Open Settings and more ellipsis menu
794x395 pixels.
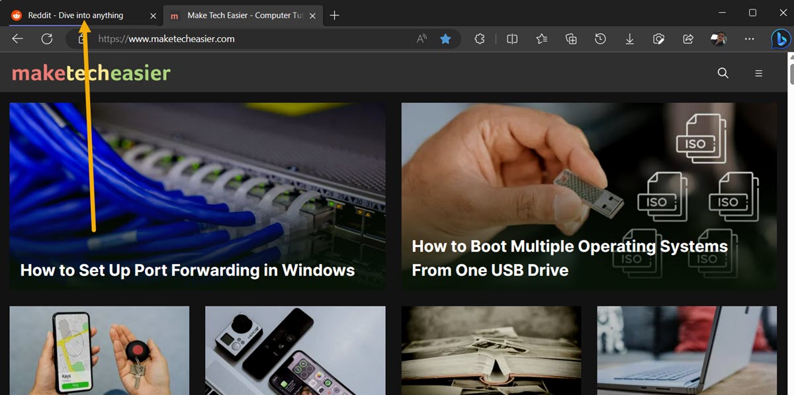[x=749, y=39]
